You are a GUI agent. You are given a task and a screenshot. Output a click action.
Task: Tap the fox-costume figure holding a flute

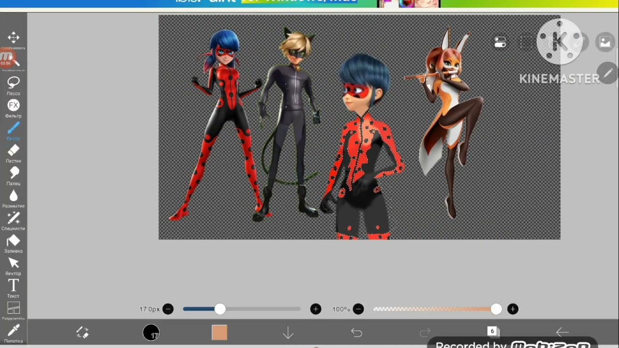(445, 123)
